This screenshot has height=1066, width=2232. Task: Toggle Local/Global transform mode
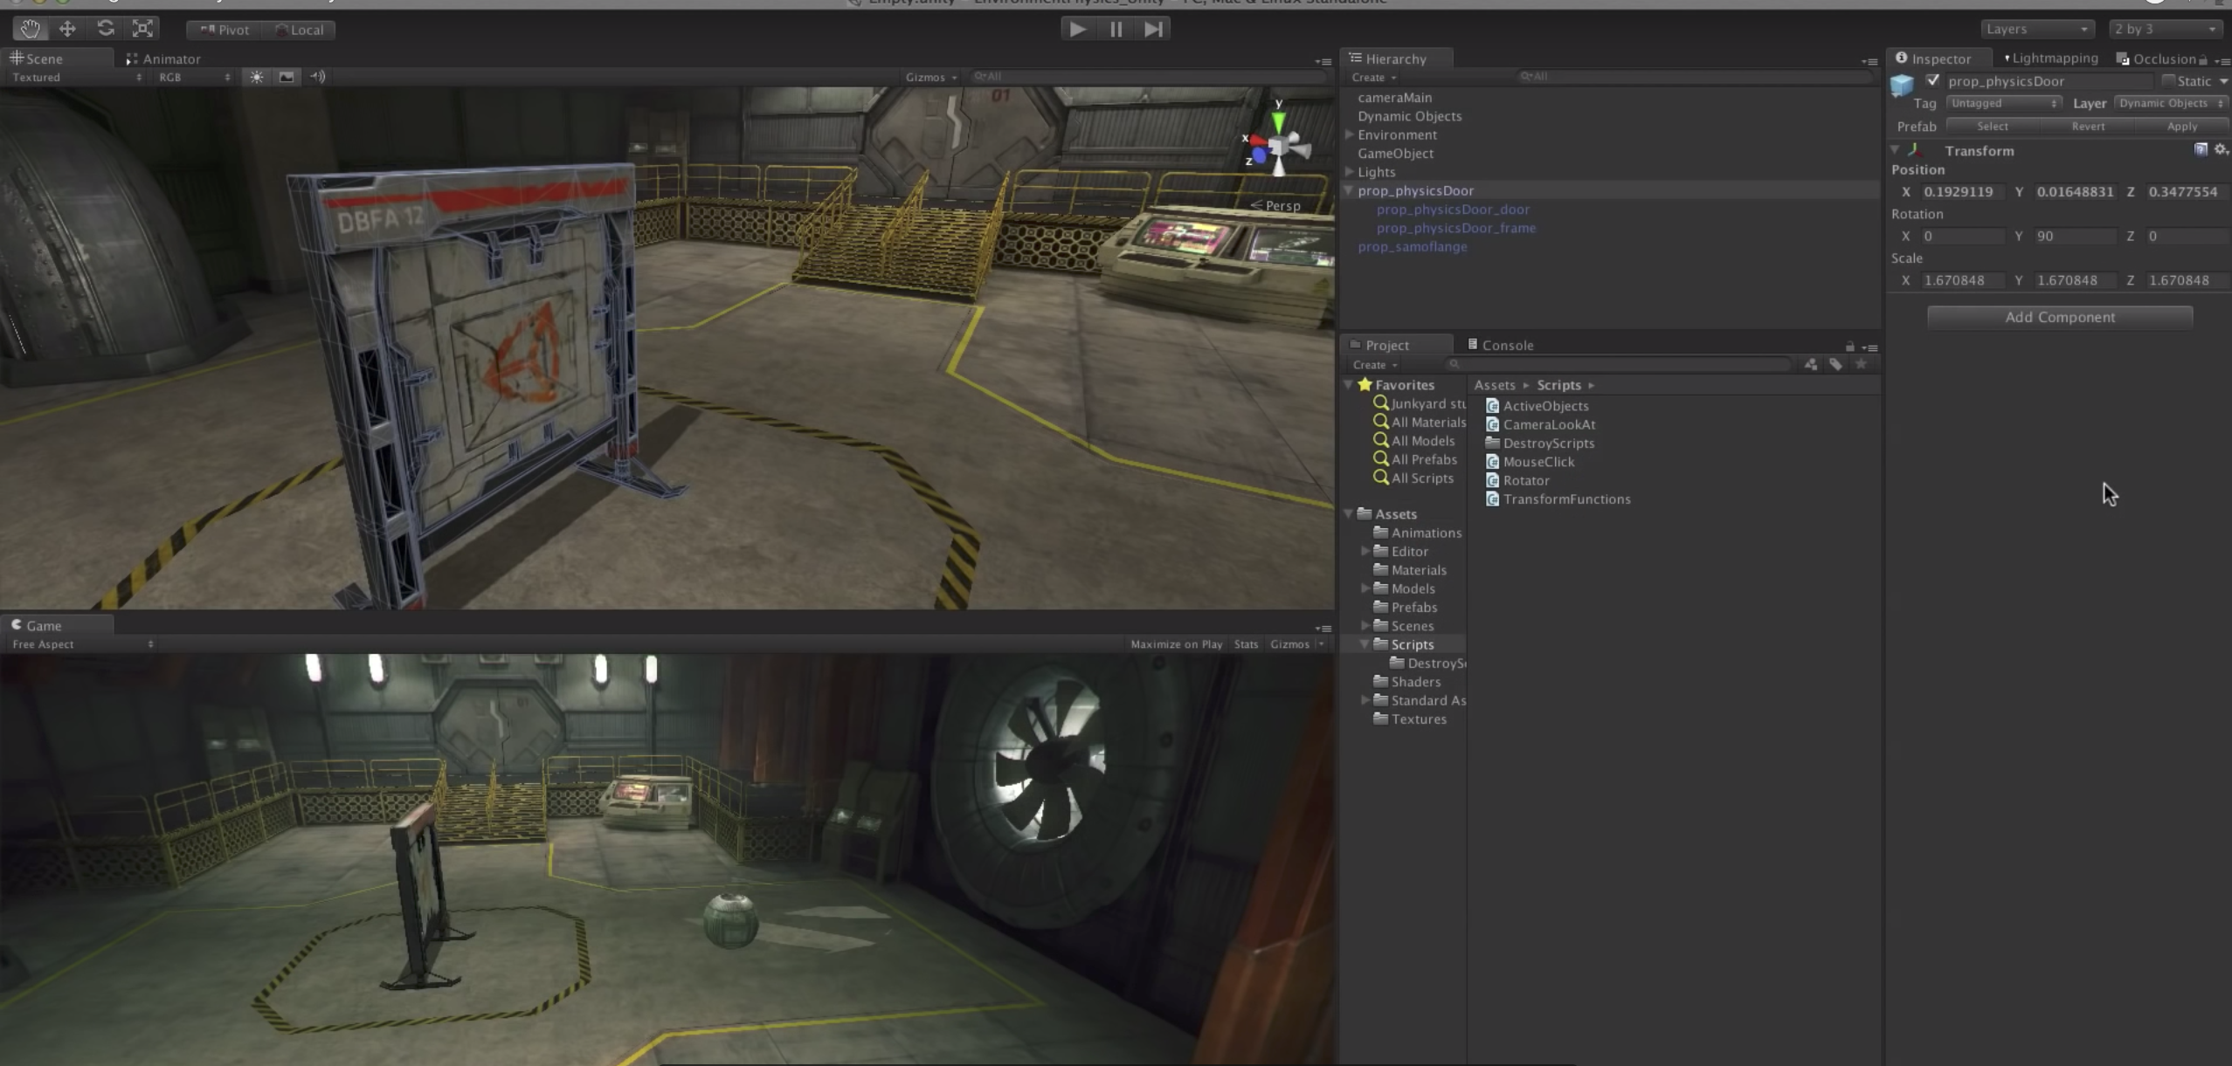(301, 29)
